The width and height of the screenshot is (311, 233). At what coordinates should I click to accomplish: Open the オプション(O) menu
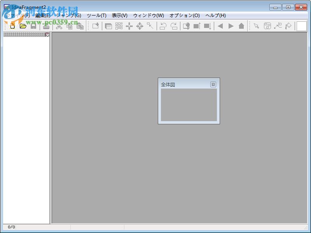(185, 16)
